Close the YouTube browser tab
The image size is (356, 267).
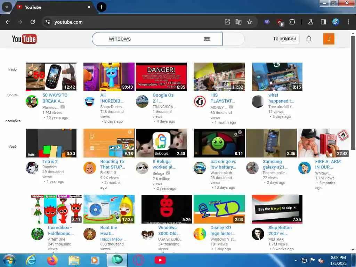tap(89, 7)
